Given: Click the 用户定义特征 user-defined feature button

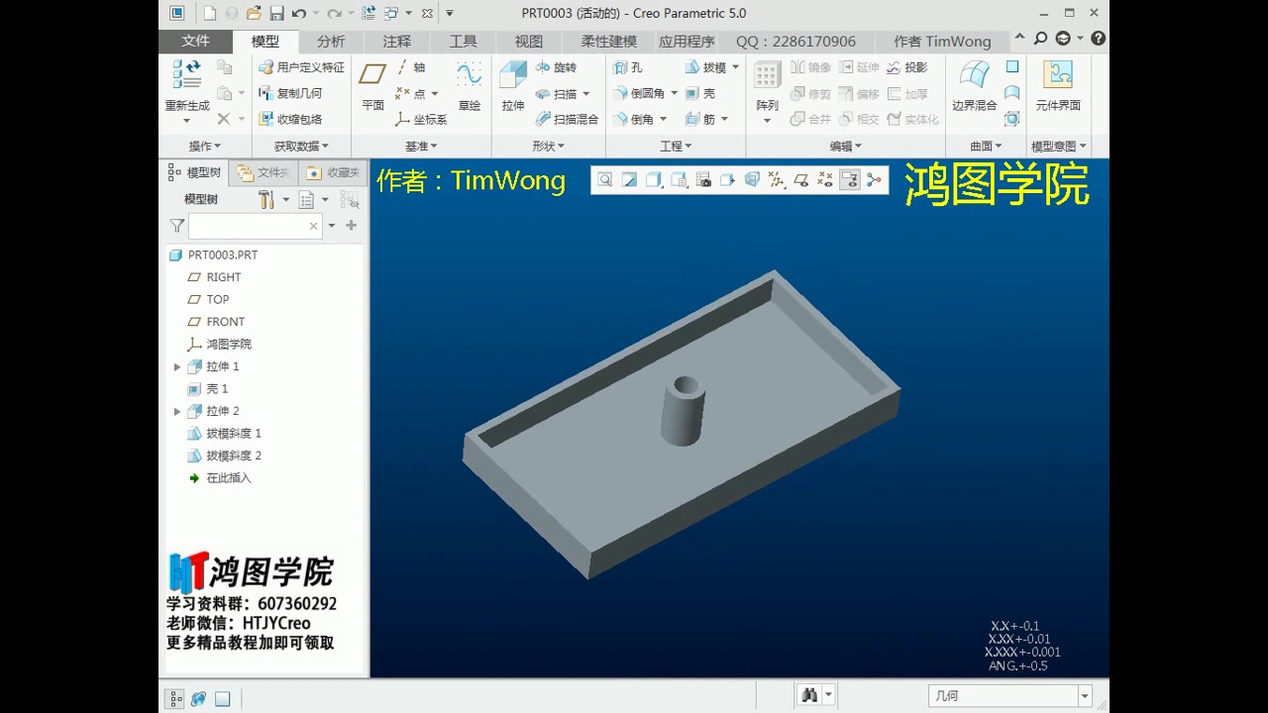Looking at the screenshot, I should [301, 67].
